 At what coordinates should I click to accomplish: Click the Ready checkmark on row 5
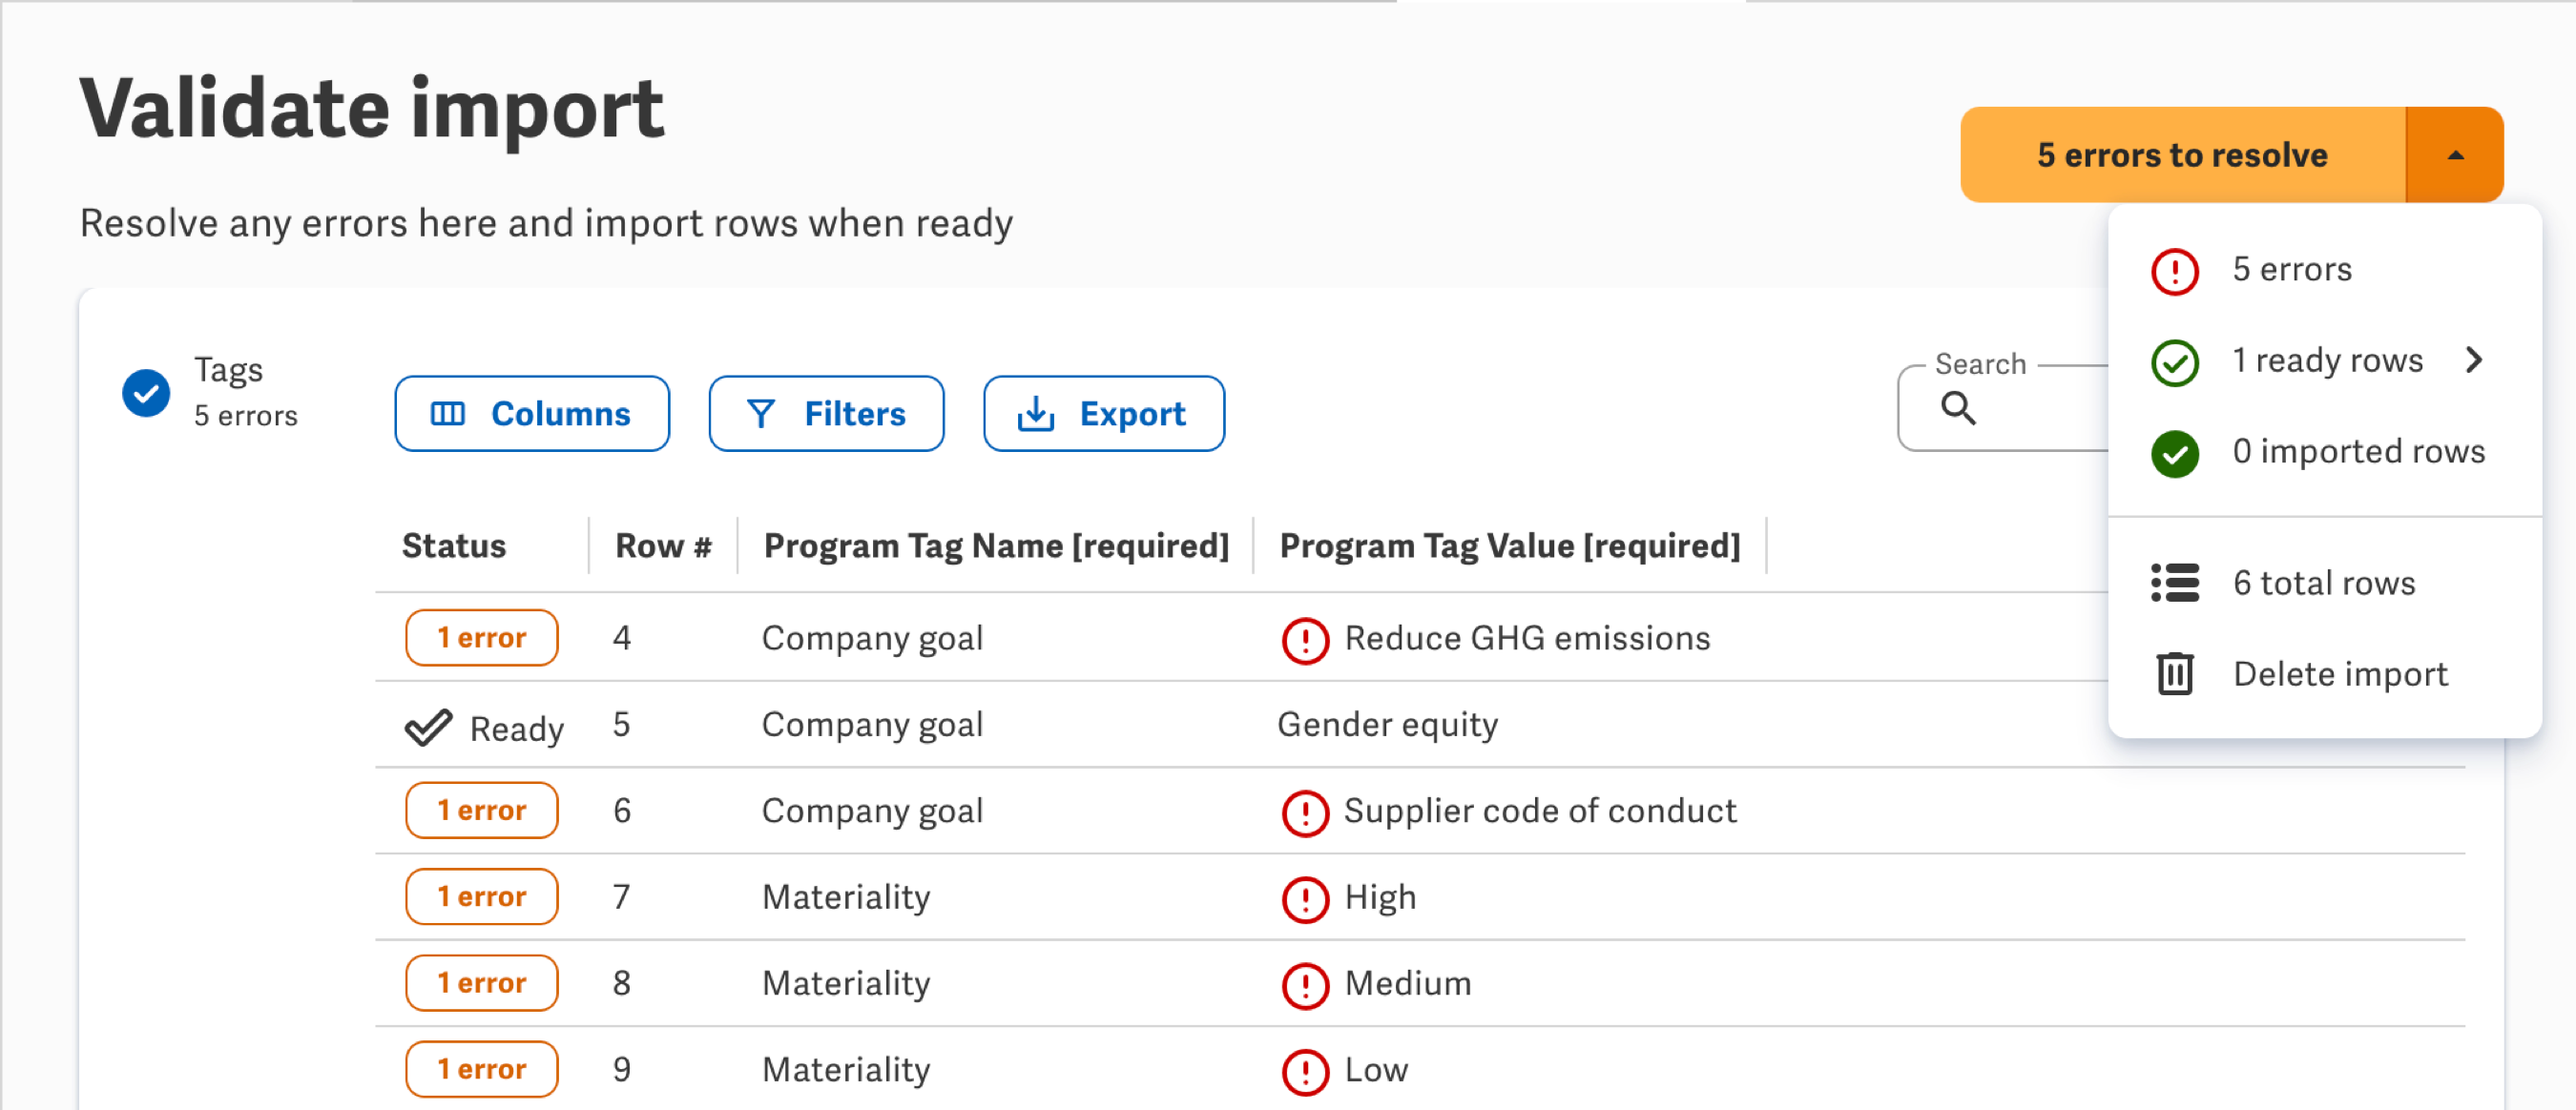(x=428, y=728)
